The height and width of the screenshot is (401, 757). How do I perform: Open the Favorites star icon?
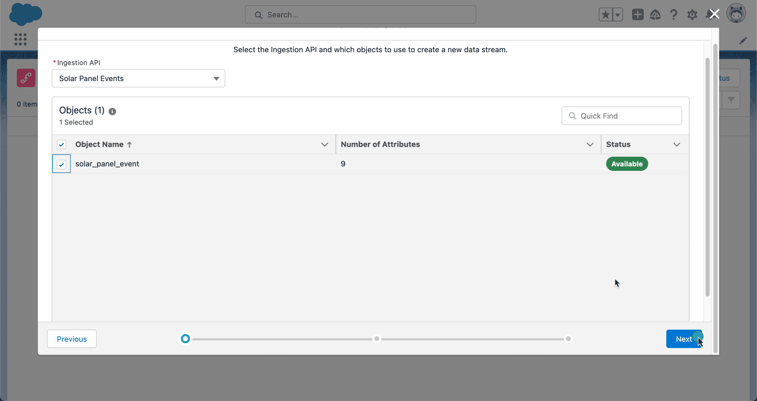[x=606, y=15]
